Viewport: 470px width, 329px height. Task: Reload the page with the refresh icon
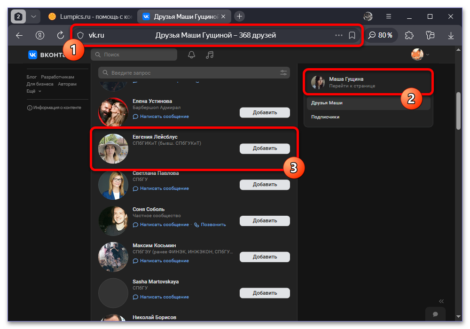pos(61,35)
